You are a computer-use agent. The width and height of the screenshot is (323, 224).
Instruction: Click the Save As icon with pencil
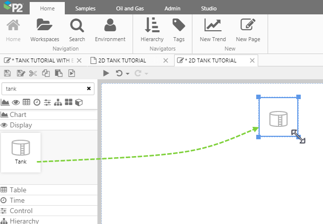coord(20,73)
